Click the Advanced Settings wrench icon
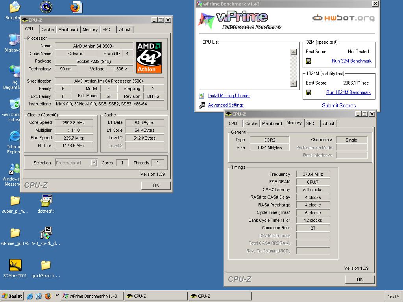The width and height of the screenshot is (403, 302). [202, 105]
